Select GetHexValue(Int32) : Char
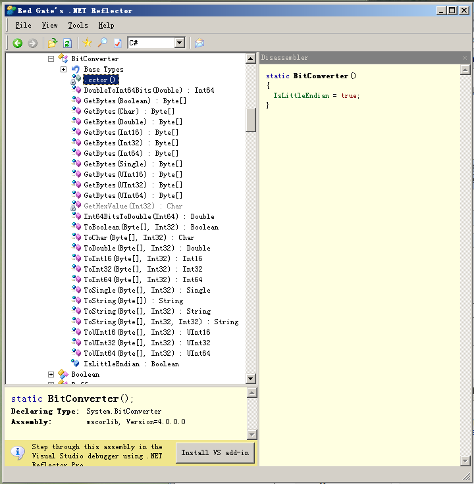This screenshot has height=484, width=474. click(x=133, y=206)
